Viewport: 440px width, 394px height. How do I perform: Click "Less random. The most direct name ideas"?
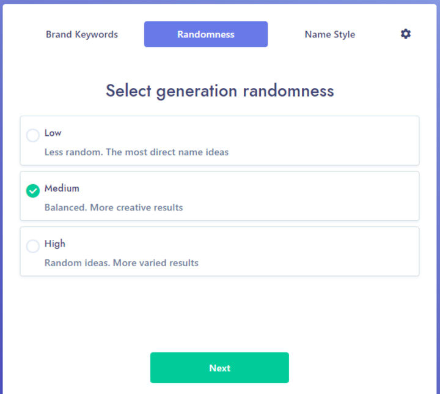pyautogui.click(x=136, y=152)
